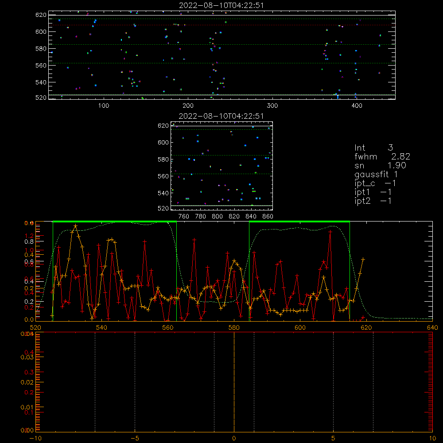
Task: Click the red 1.2 y-axis label
Action: (29, 236)
